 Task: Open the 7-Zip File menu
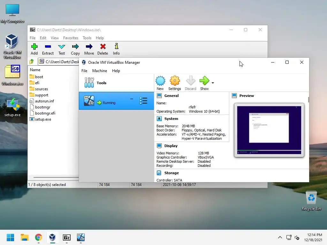pyautogui.click(x=33, y=38)
